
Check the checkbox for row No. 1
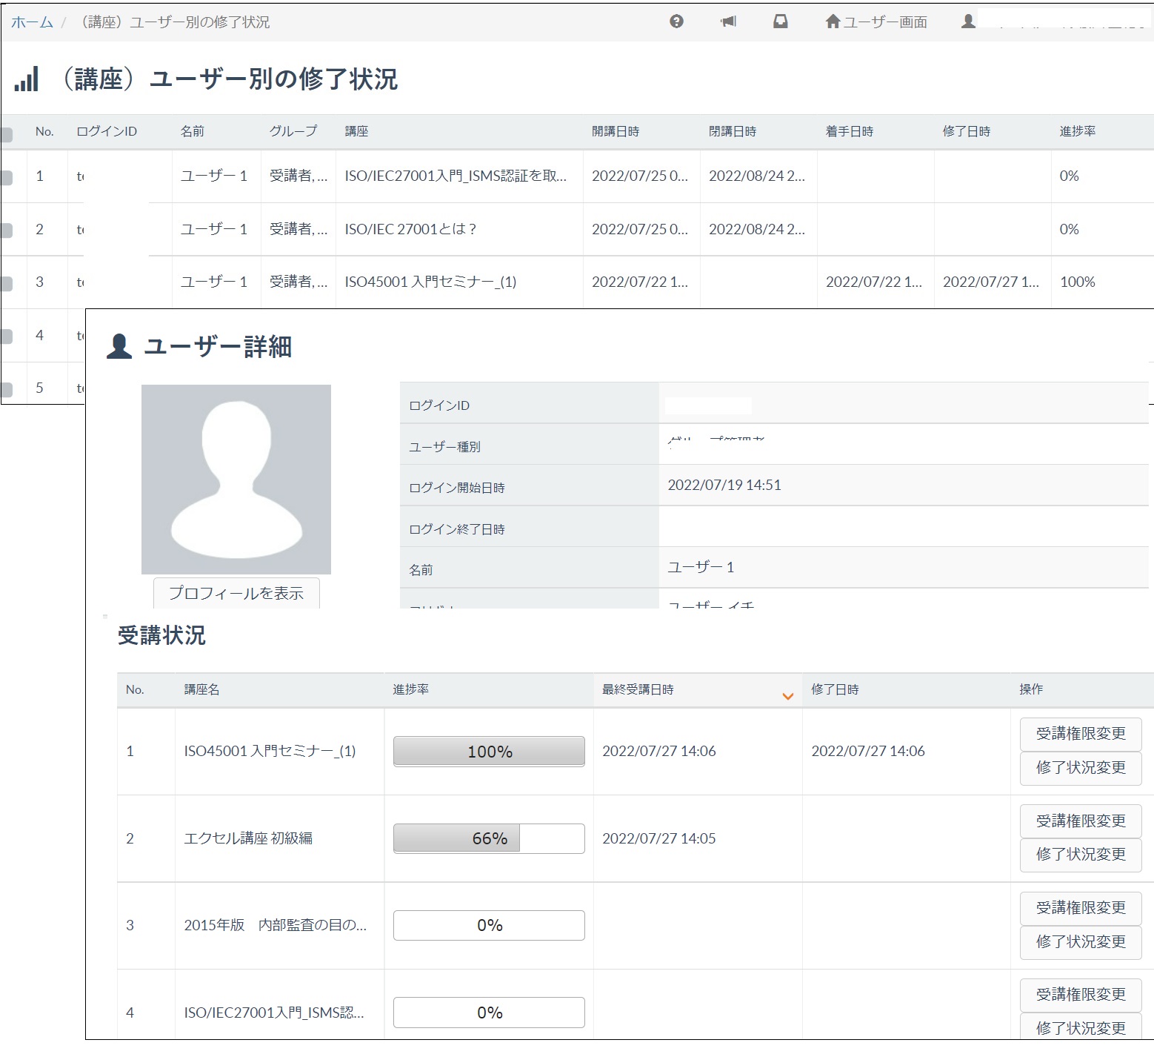click(6, 177)
